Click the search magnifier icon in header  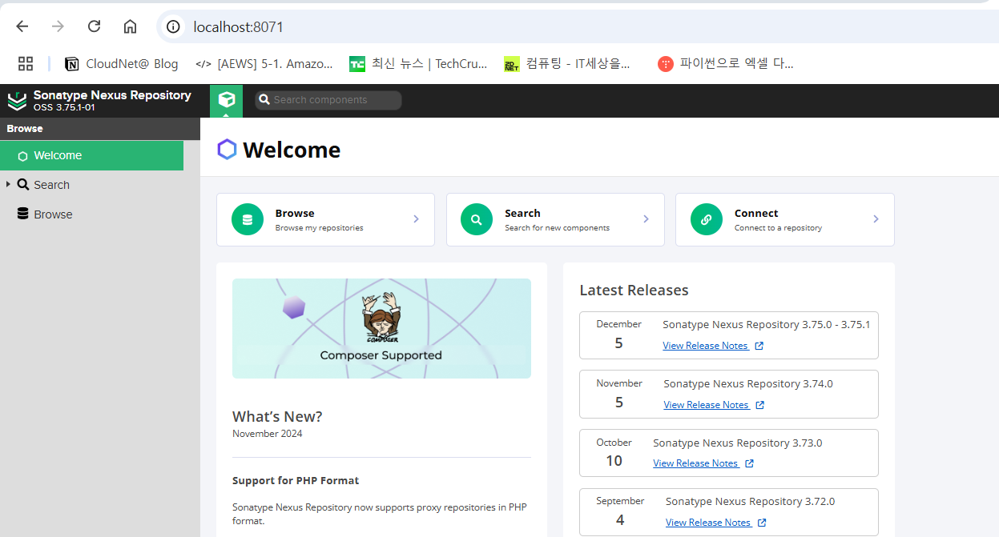pyautogui.click(x=264, y=100)
